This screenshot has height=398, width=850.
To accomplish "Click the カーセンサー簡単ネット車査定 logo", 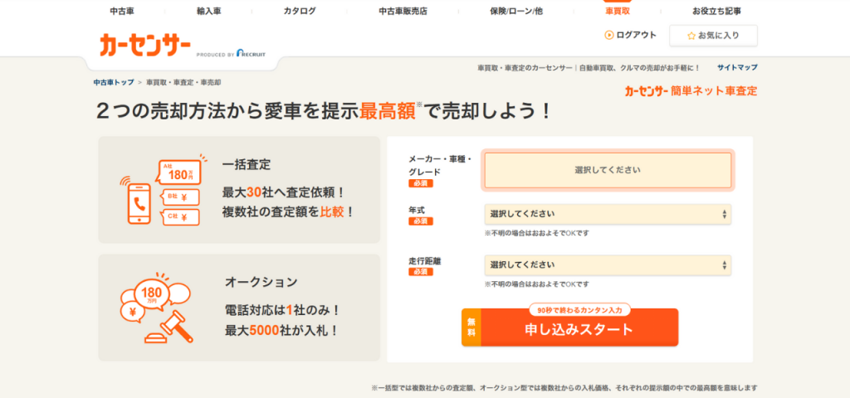I will (x=690, y=91).
